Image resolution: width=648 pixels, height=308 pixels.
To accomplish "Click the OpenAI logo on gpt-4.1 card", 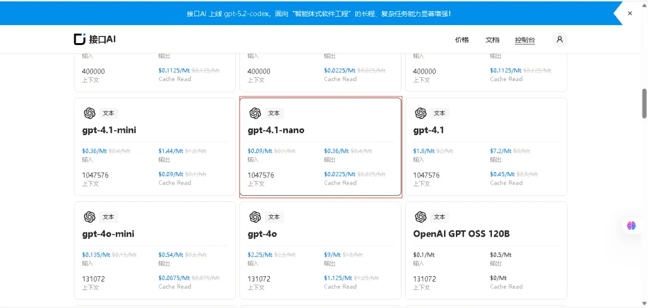I will 421,113.
